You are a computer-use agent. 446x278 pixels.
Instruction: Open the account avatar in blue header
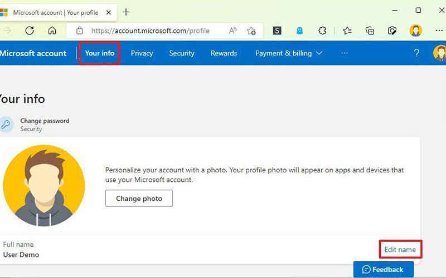click(x=440, y=53)
